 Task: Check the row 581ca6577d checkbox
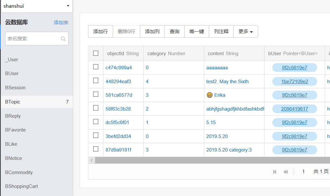coord(96,94)
